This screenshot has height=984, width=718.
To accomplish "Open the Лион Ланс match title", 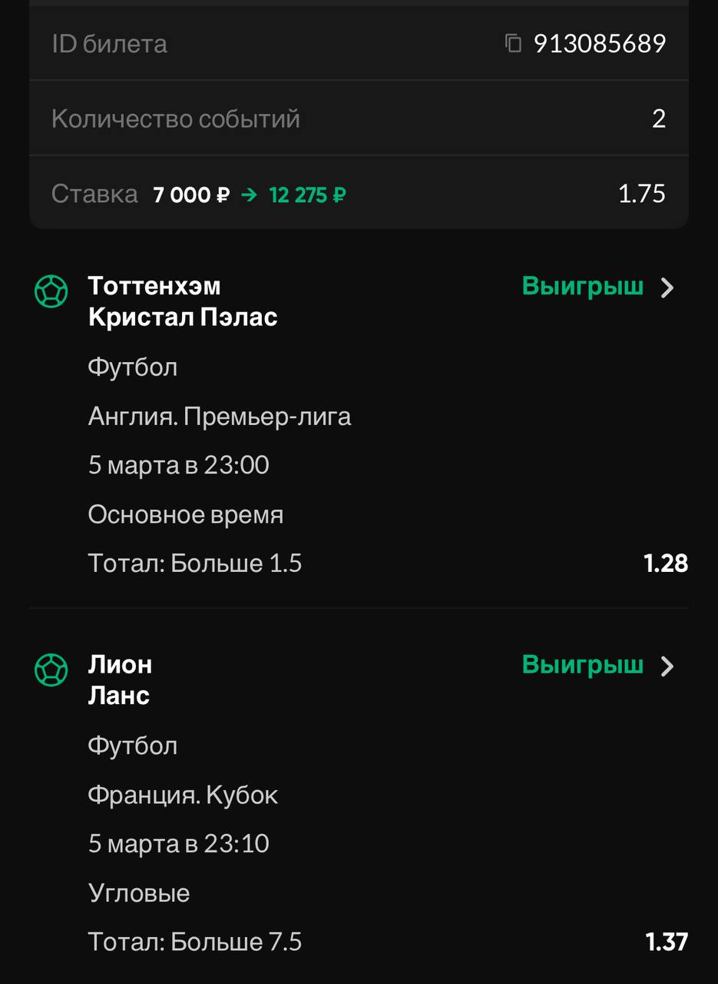I will point(121,680).
